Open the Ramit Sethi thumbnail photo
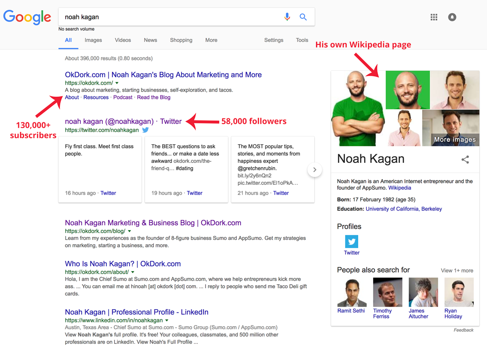487x353 pixels. 352,293
